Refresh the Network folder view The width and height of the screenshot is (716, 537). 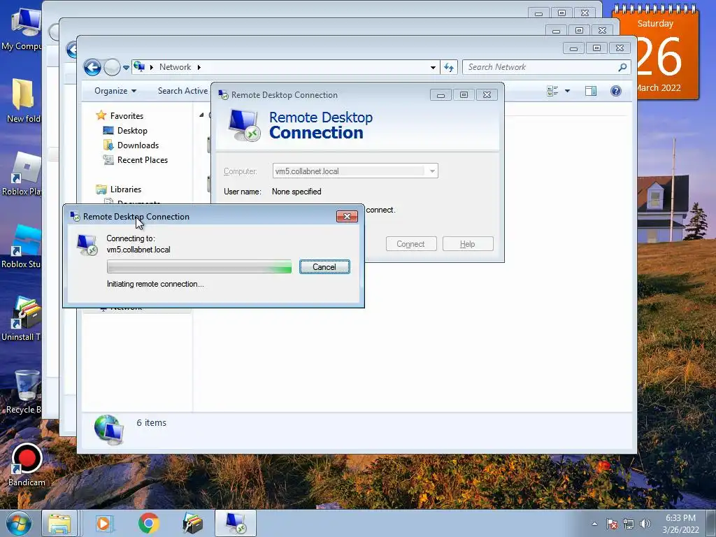click(449, 68)
